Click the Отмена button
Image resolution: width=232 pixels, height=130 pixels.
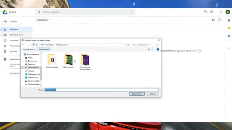[152, 94]
